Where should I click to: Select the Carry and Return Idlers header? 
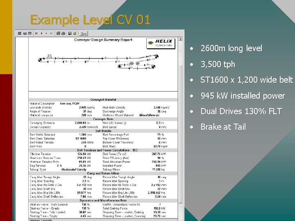pos(103,173)
